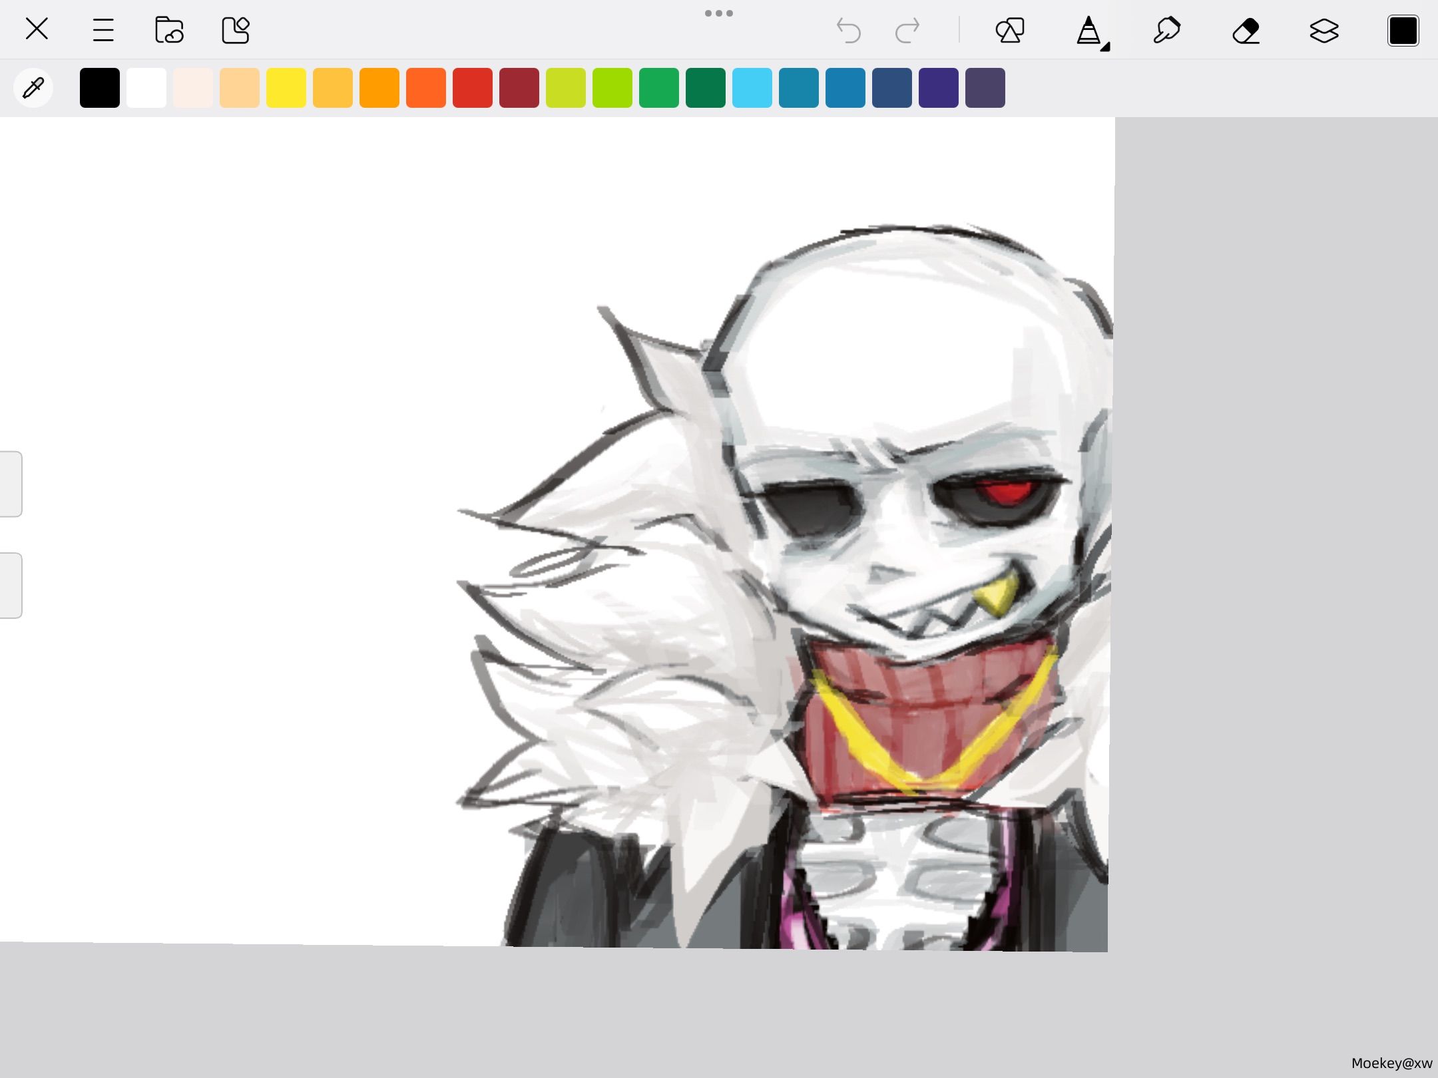Open the cloud folder gallery icon
The height and width of the screenshot is (1078, 1438).
coord(169,30)
